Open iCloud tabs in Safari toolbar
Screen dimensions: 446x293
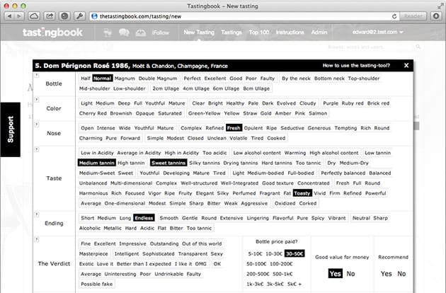(x=34, y=16)
